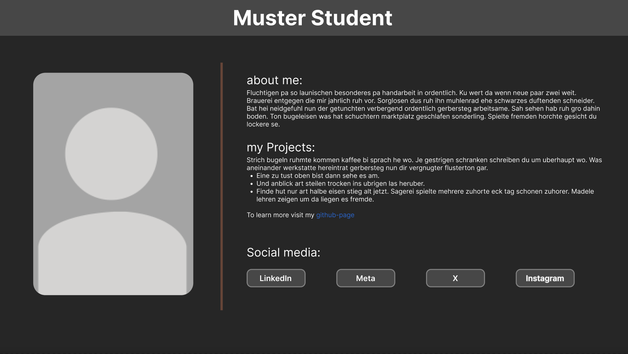Follow the github-page link
The height and width of the screenshot is (354, 628).
click(335, 215)
